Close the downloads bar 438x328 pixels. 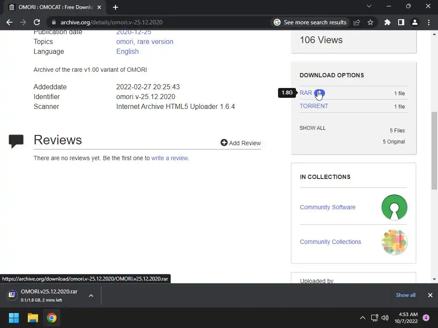coord(430,295)
